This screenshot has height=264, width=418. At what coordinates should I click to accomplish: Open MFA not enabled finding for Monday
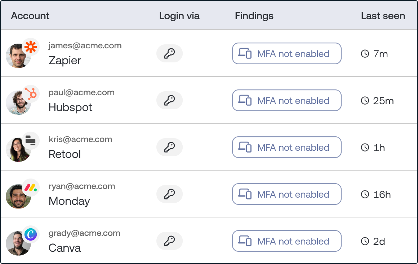286,194
